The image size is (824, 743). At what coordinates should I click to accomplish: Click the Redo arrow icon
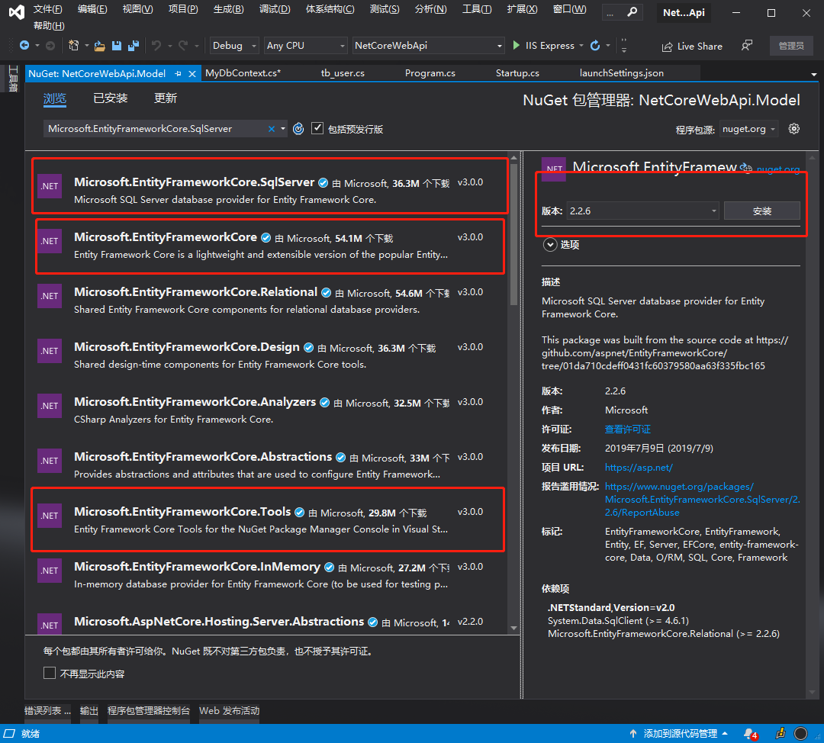[x=183, y=46]
